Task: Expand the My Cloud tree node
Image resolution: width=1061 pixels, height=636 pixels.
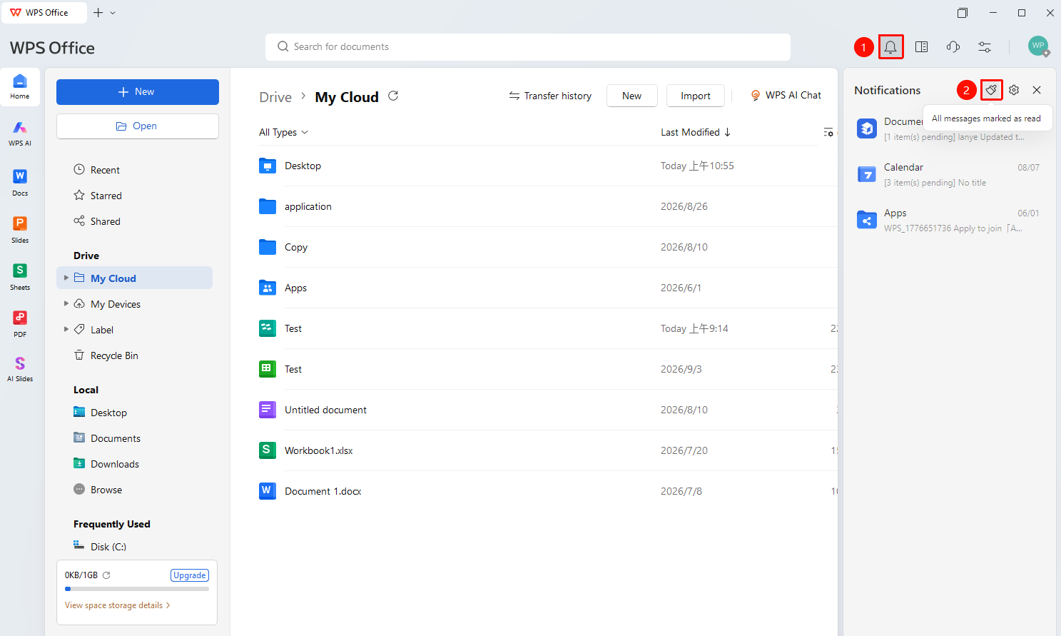Action: [x=66, y=278]
